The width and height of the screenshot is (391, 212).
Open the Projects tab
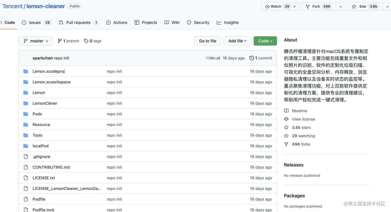pos(146,22)
